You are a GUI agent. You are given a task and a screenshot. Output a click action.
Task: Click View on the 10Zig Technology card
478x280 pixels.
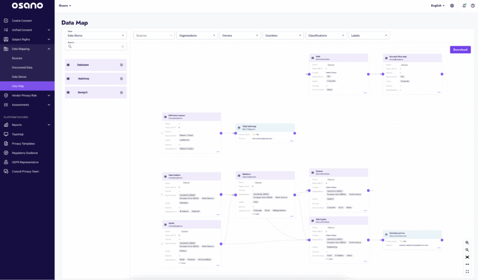tap(292, 141)
